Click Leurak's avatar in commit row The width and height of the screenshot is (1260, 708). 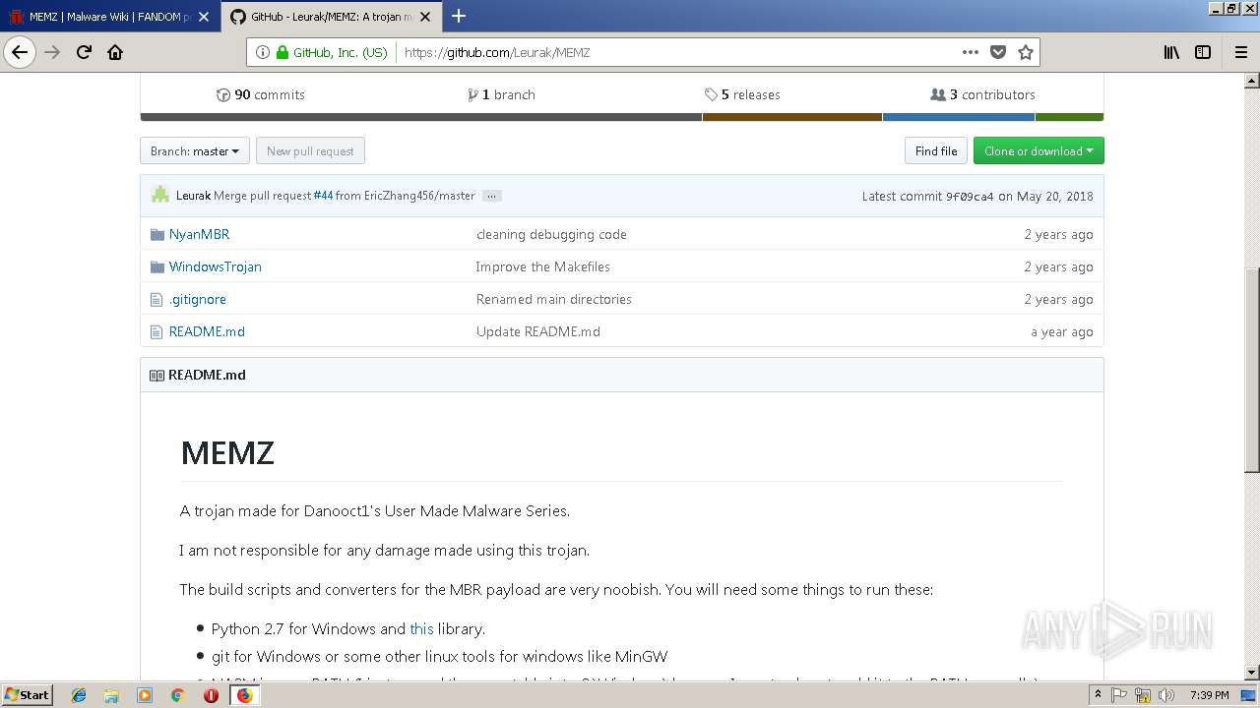pyautogui.click(x=160, y=195)
